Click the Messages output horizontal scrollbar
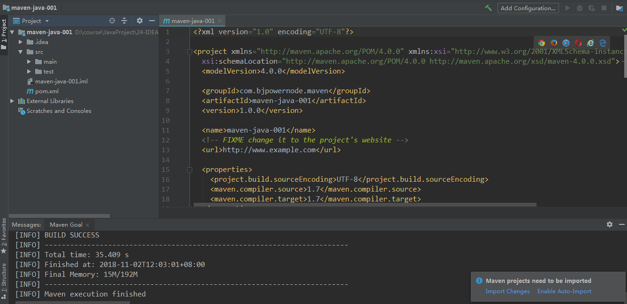This screenshot has width=627, height=304. (73, 303)
